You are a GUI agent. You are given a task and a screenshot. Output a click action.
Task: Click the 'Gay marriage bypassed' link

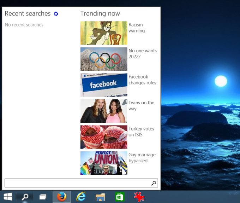pos(142,158)
